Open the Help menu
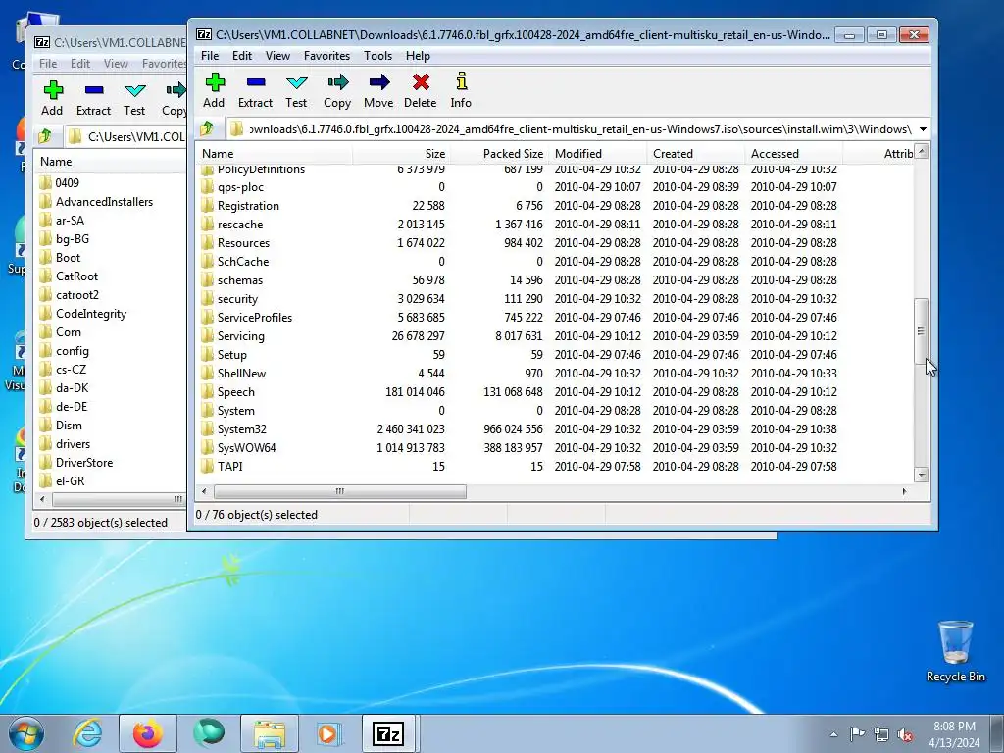 click(418, 56)
